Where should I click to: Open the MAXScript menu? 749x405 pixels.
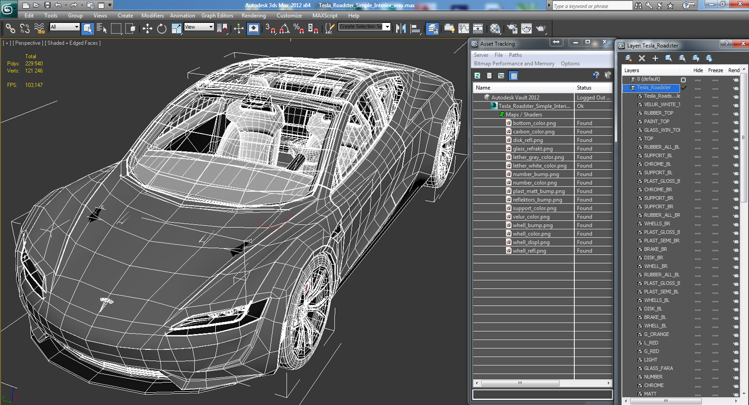pos(325,16)
